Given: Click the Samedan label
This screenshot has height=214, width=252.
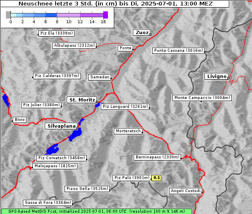Looking at the screenshot, I should click(x=99, y=77).
